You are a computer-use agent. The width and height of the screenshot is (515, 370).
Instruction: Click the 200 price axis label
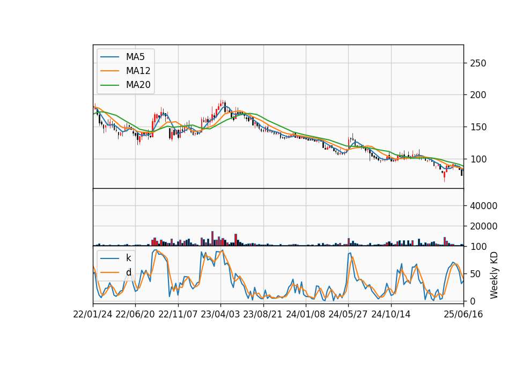[x=478, y=95]
